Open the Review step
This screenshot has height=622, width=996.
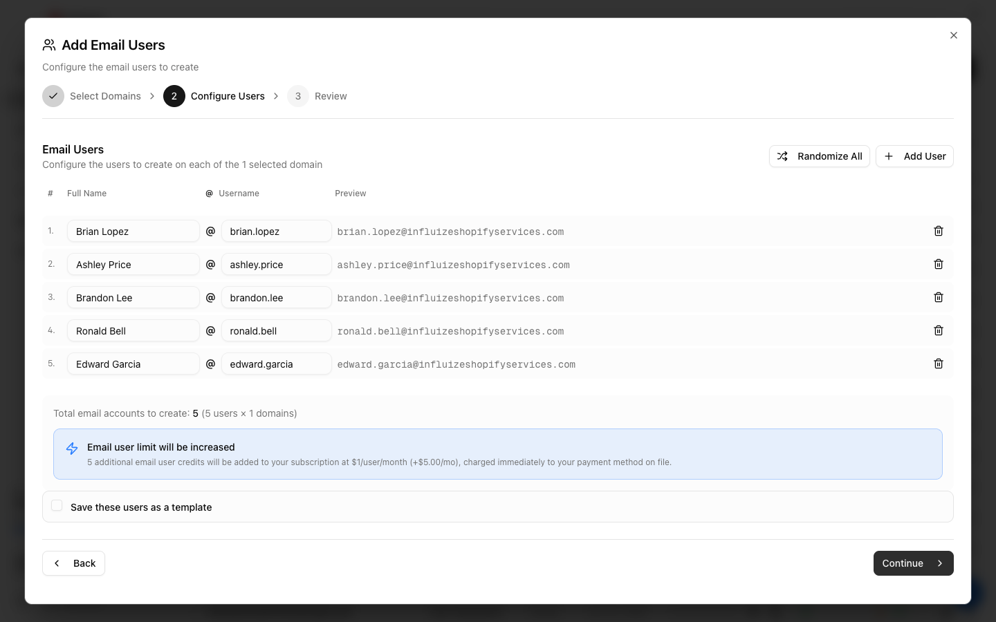(331, 96)
